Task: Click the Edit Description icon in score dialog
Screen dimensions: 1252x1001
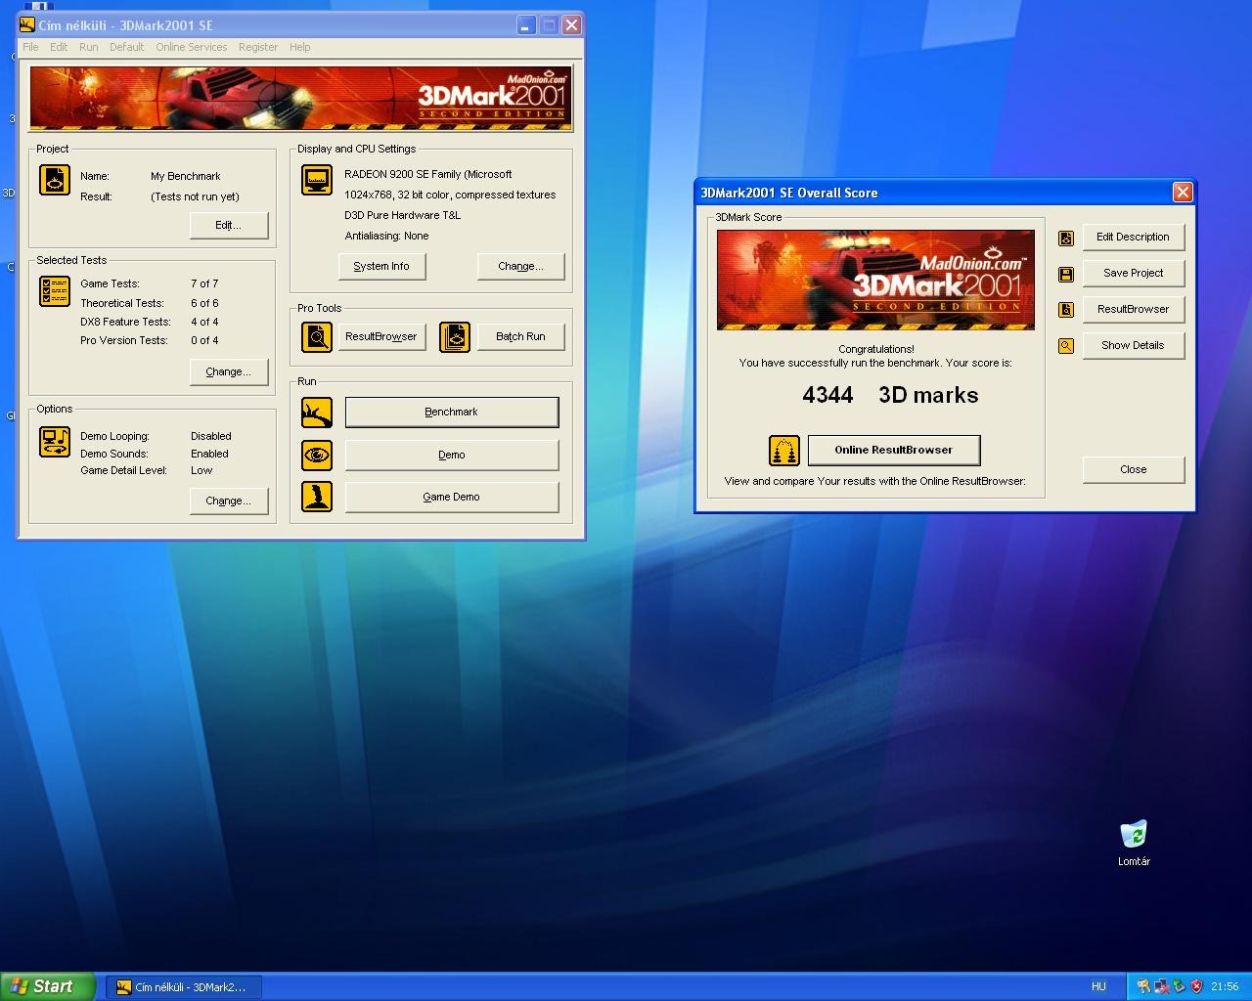Action: point(1066,238)
